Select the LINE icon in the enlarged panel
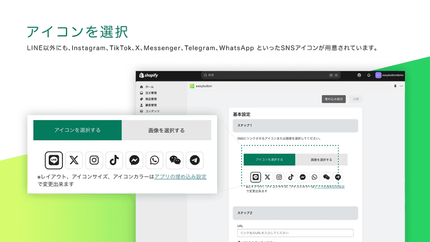The height and width of the screenshot is (242, 430). [54, 160]
